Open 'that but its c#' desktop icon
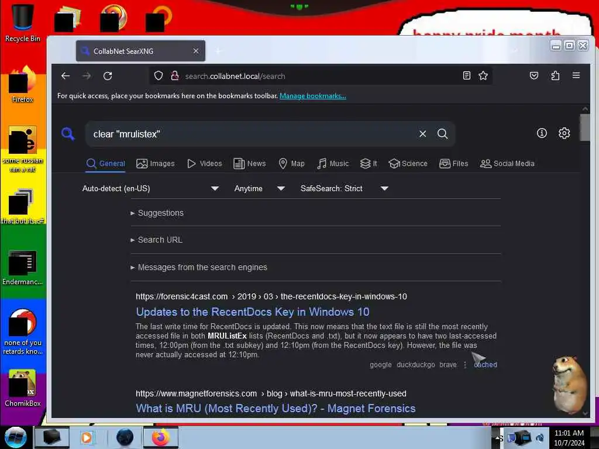The image size is (599, 449). click(x=23, y=206)
